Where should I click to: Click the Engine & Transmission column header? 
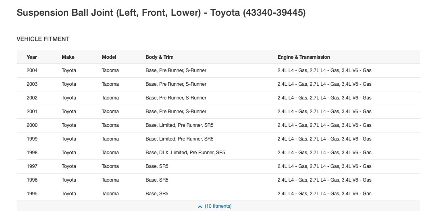point(304,57)
